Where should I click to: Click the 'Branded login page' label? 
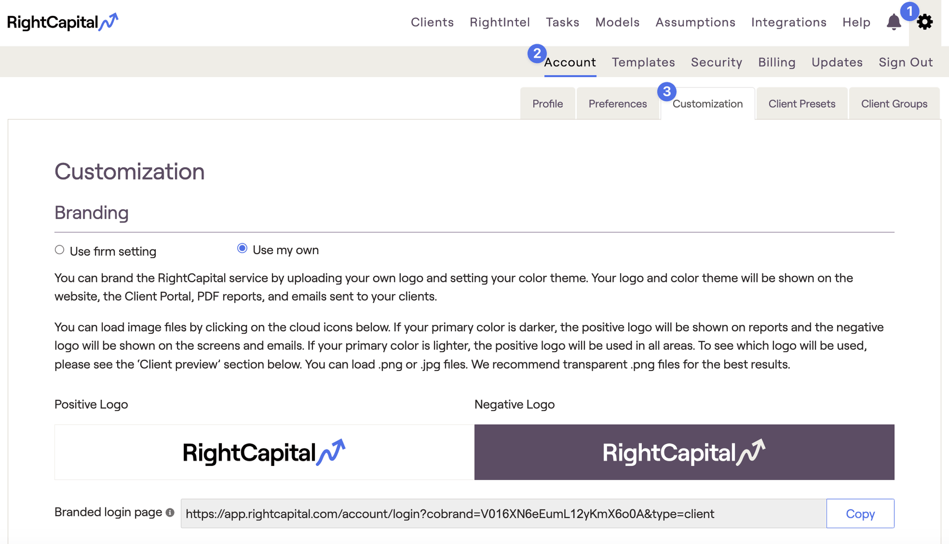pyautogui.click(x=108, y=512)
